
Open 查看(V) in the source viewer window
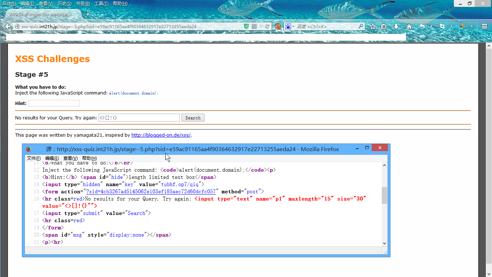click(x=71, y=158)
